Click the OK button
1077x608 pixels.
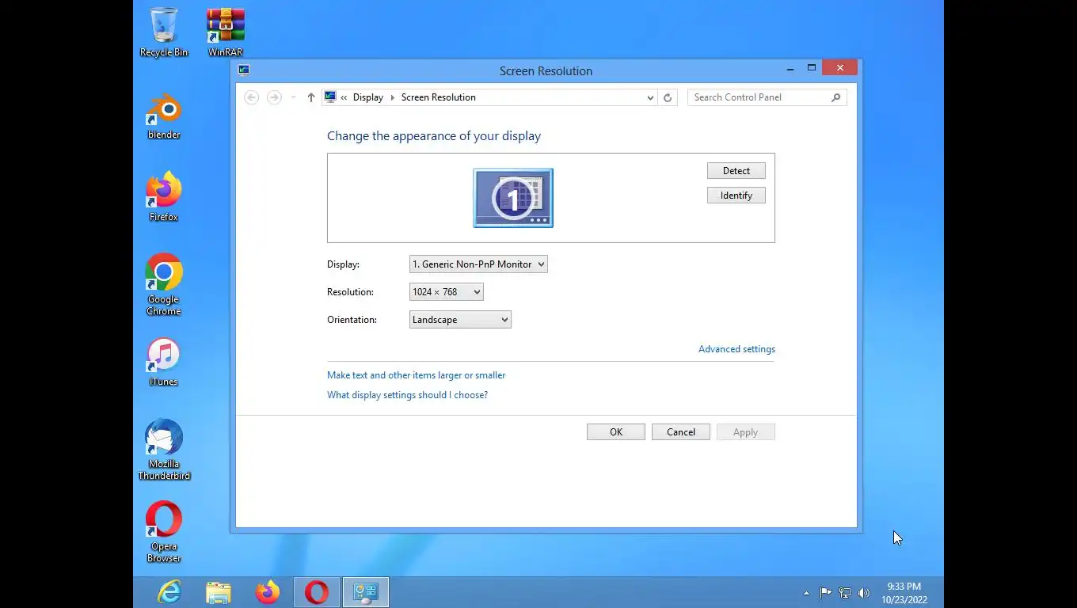pos(616,432)
